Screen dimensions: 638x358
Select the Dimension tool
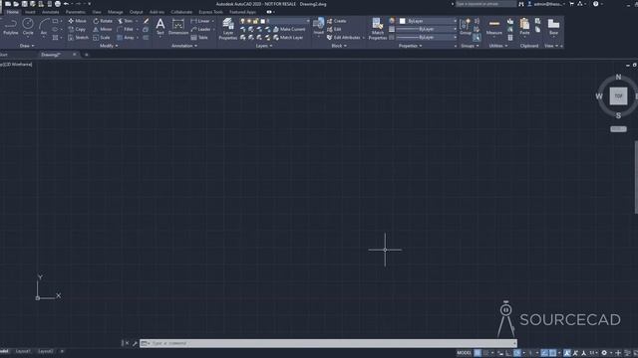tap(178, 27)
